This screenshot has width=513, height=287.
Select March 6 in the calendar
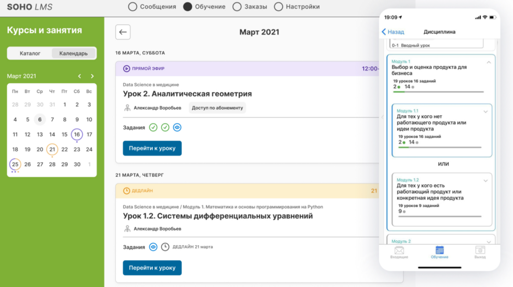(x=40, y=119)
